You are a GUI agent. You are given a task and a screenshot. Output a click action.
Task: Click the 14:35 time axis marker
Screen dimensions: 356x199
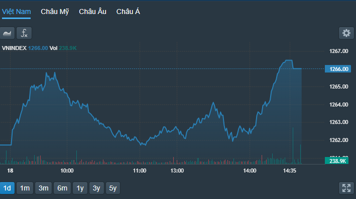pos(290,170)
